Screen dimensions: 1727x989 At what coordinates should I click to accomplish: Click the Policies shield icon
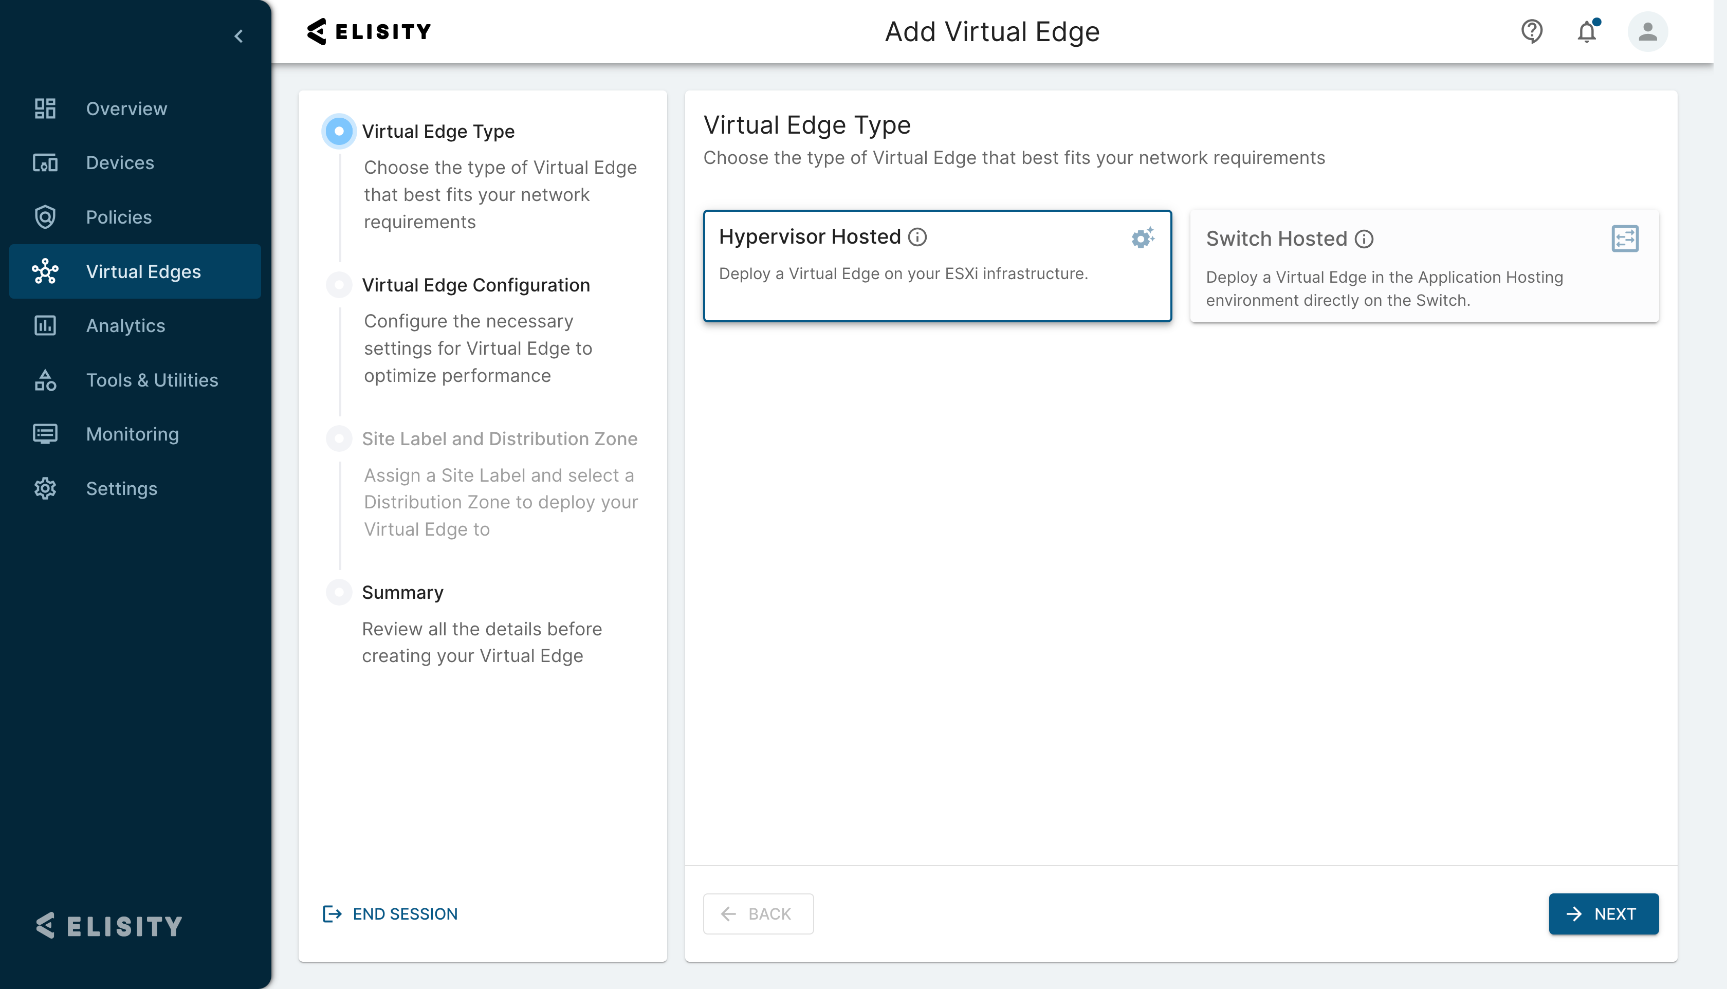point(45,217)
